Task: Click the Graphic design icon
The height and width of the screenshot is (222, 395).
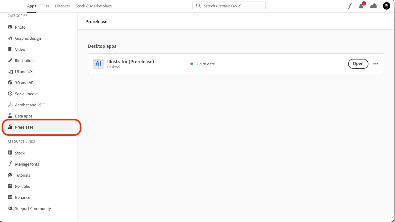Action: coord(10,38)
